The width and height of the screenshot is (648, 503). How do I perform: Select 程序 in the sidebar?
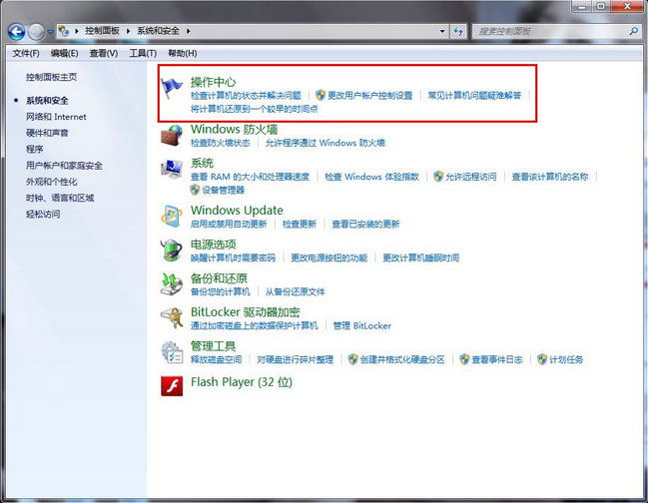35,149
